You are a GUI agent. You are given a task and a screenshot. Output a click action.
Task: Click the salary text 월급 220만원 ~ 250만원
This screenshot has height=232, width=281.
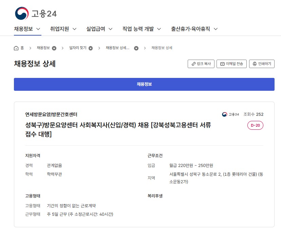click(191, 166)
